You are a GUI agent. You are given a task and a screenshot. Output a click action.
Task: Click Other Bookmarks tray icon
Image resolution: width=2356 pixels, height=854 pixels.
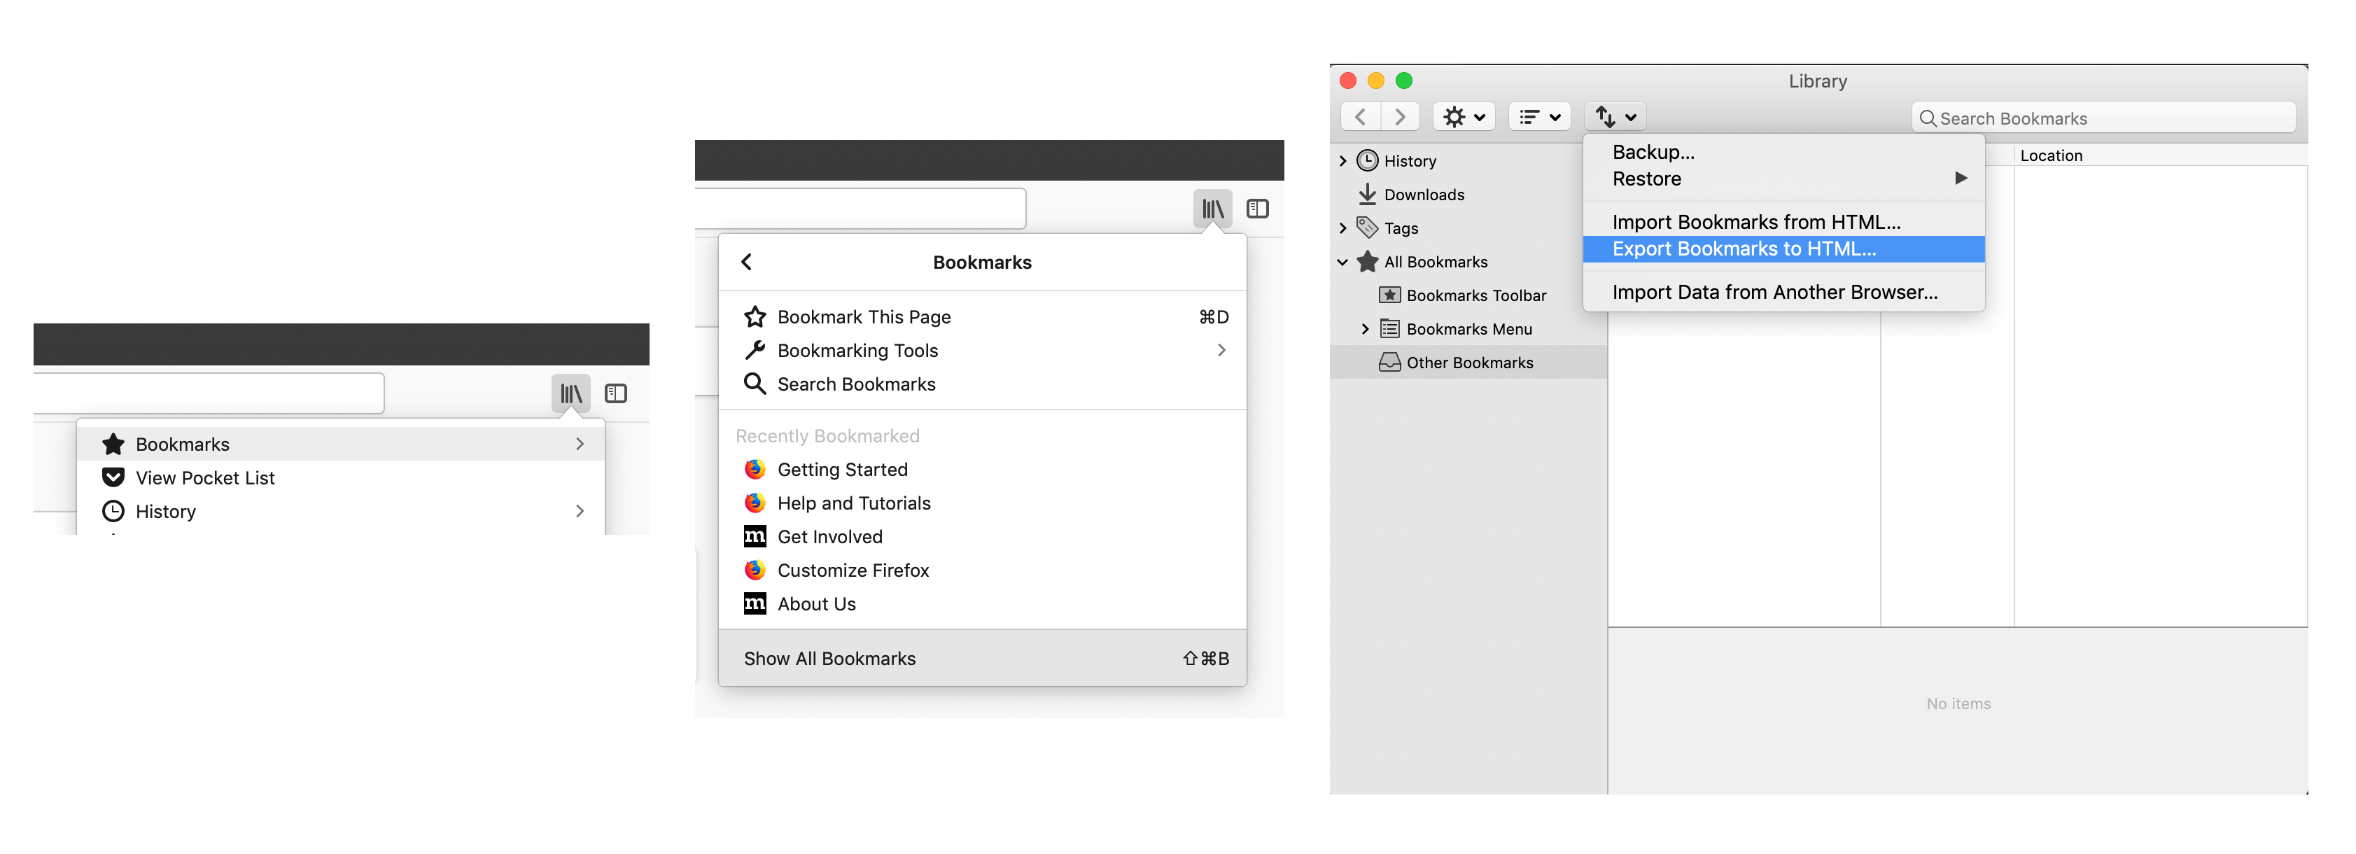[1389, 363]
